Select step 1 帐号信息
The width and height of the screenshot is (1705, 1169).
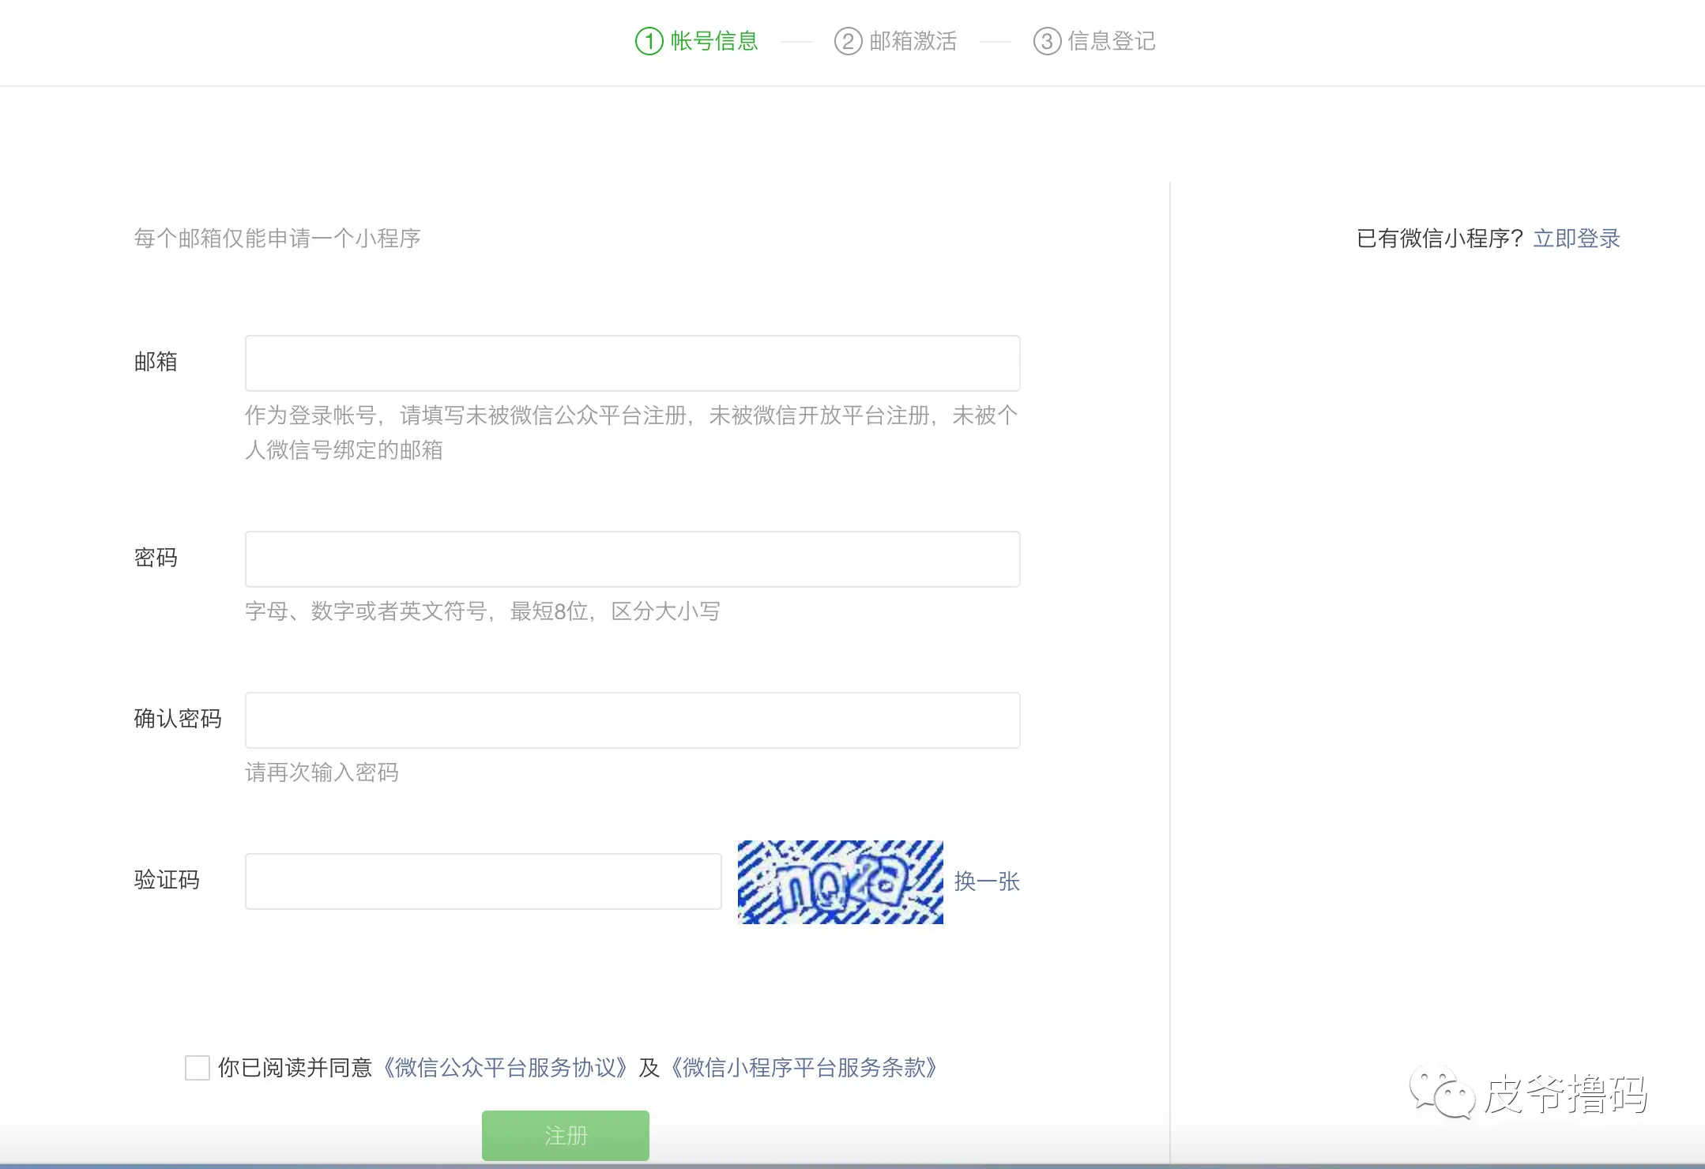[697, 41]
